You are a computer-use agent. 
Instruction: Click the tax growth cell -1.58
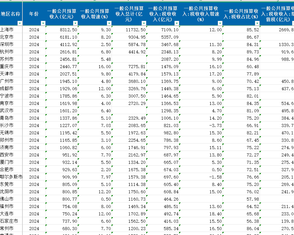pyautogui.click(x=201, y=177)
